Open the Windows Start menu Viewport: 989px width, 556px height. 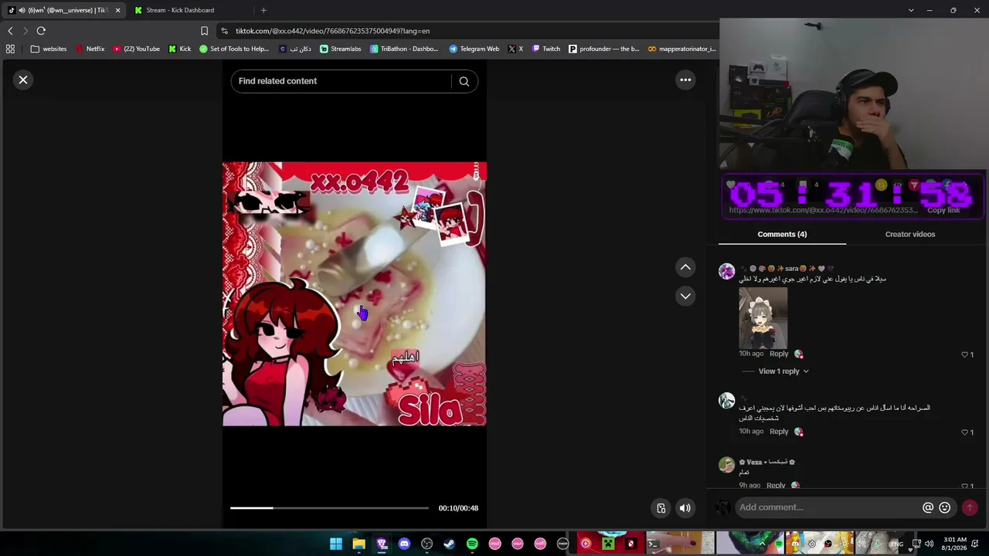pos(336,544)
